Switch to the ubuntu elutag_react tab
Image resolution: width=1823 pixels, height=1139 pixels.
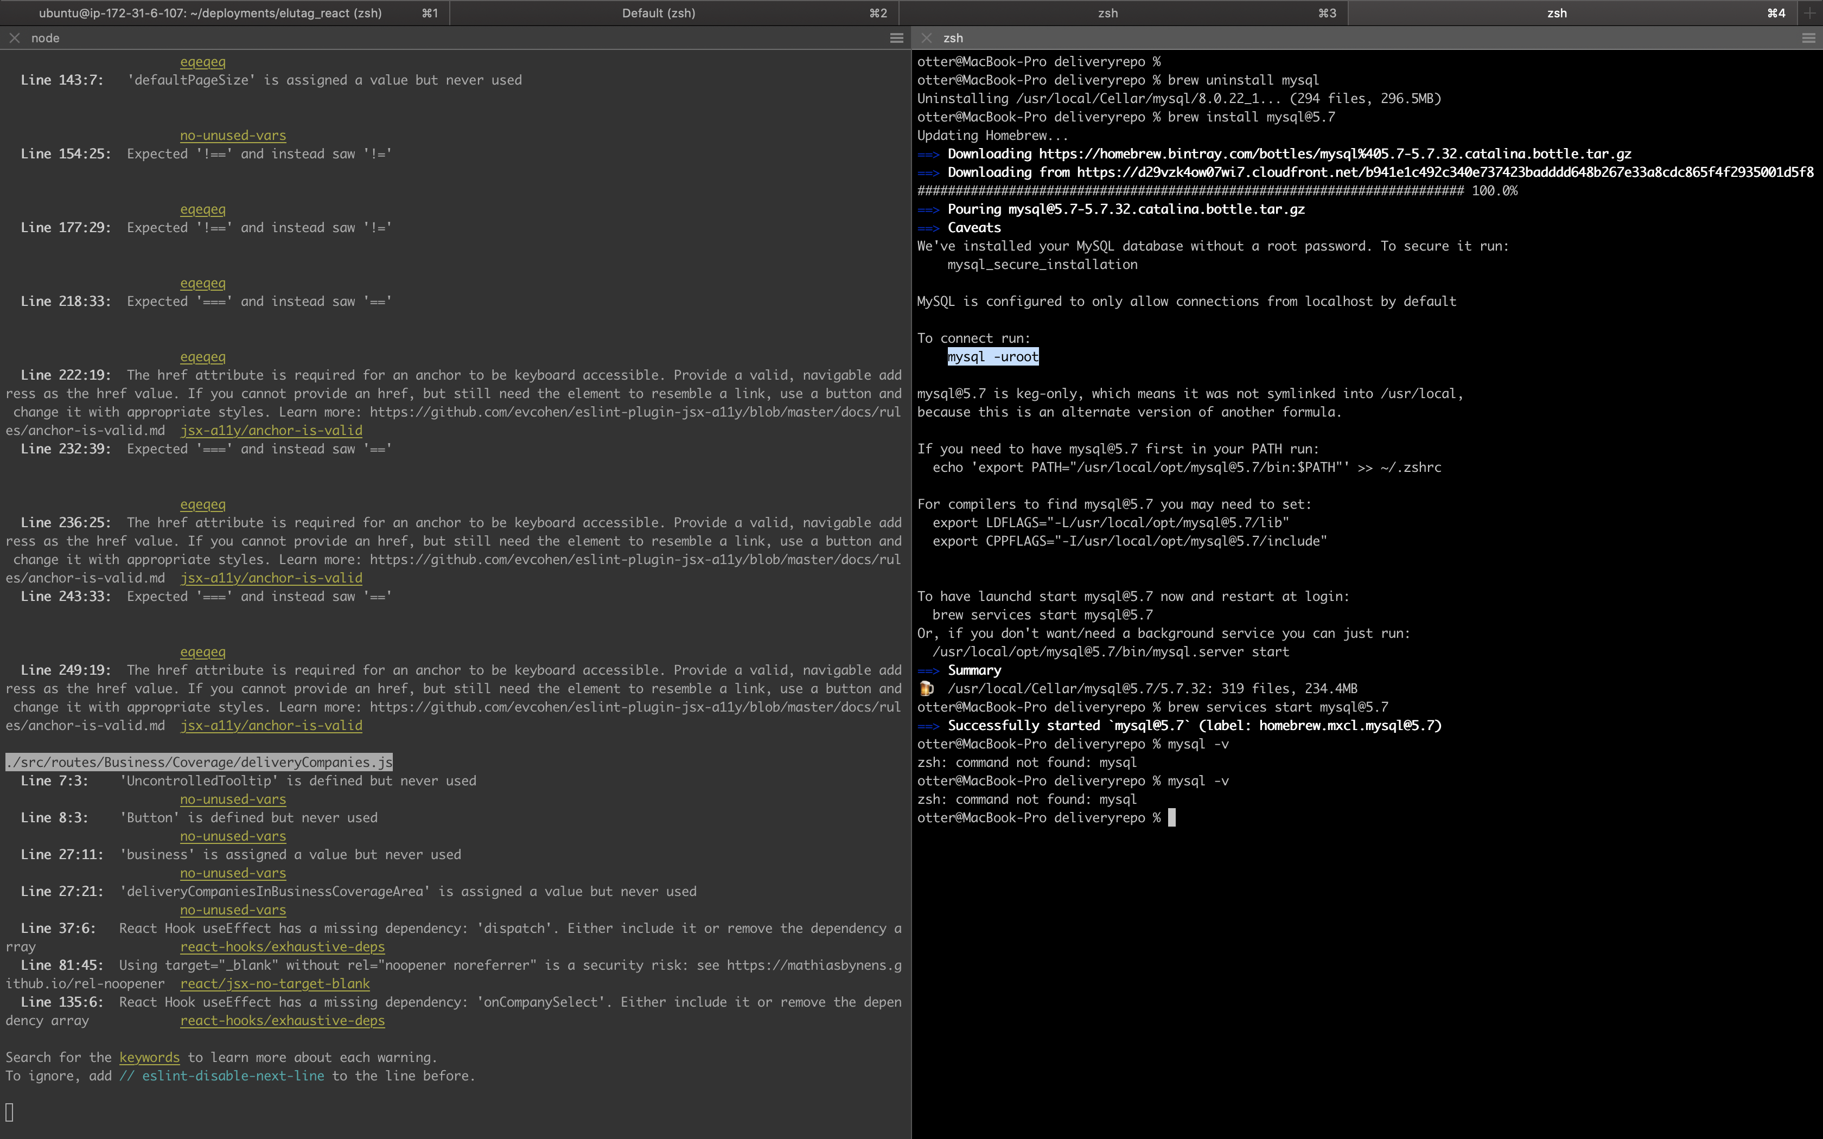pos(225,13)
